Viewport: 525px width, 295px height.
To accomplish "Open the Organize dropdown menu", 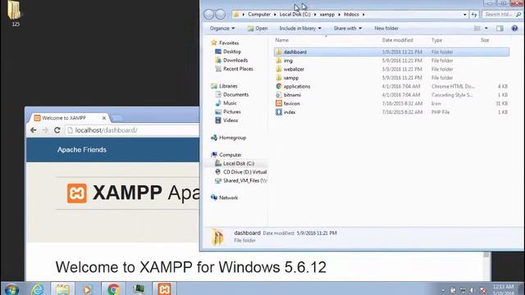I will click(x=222, y=29).
